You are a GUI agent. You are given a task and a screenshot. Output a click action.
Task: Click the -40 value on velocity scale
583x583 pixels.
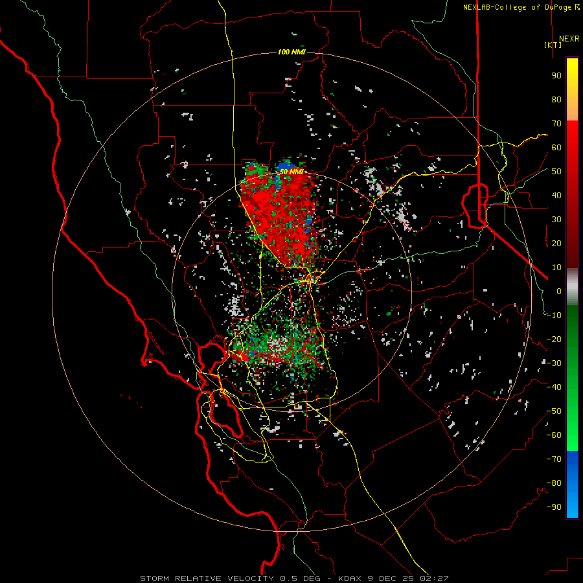(x=554, y=387)
